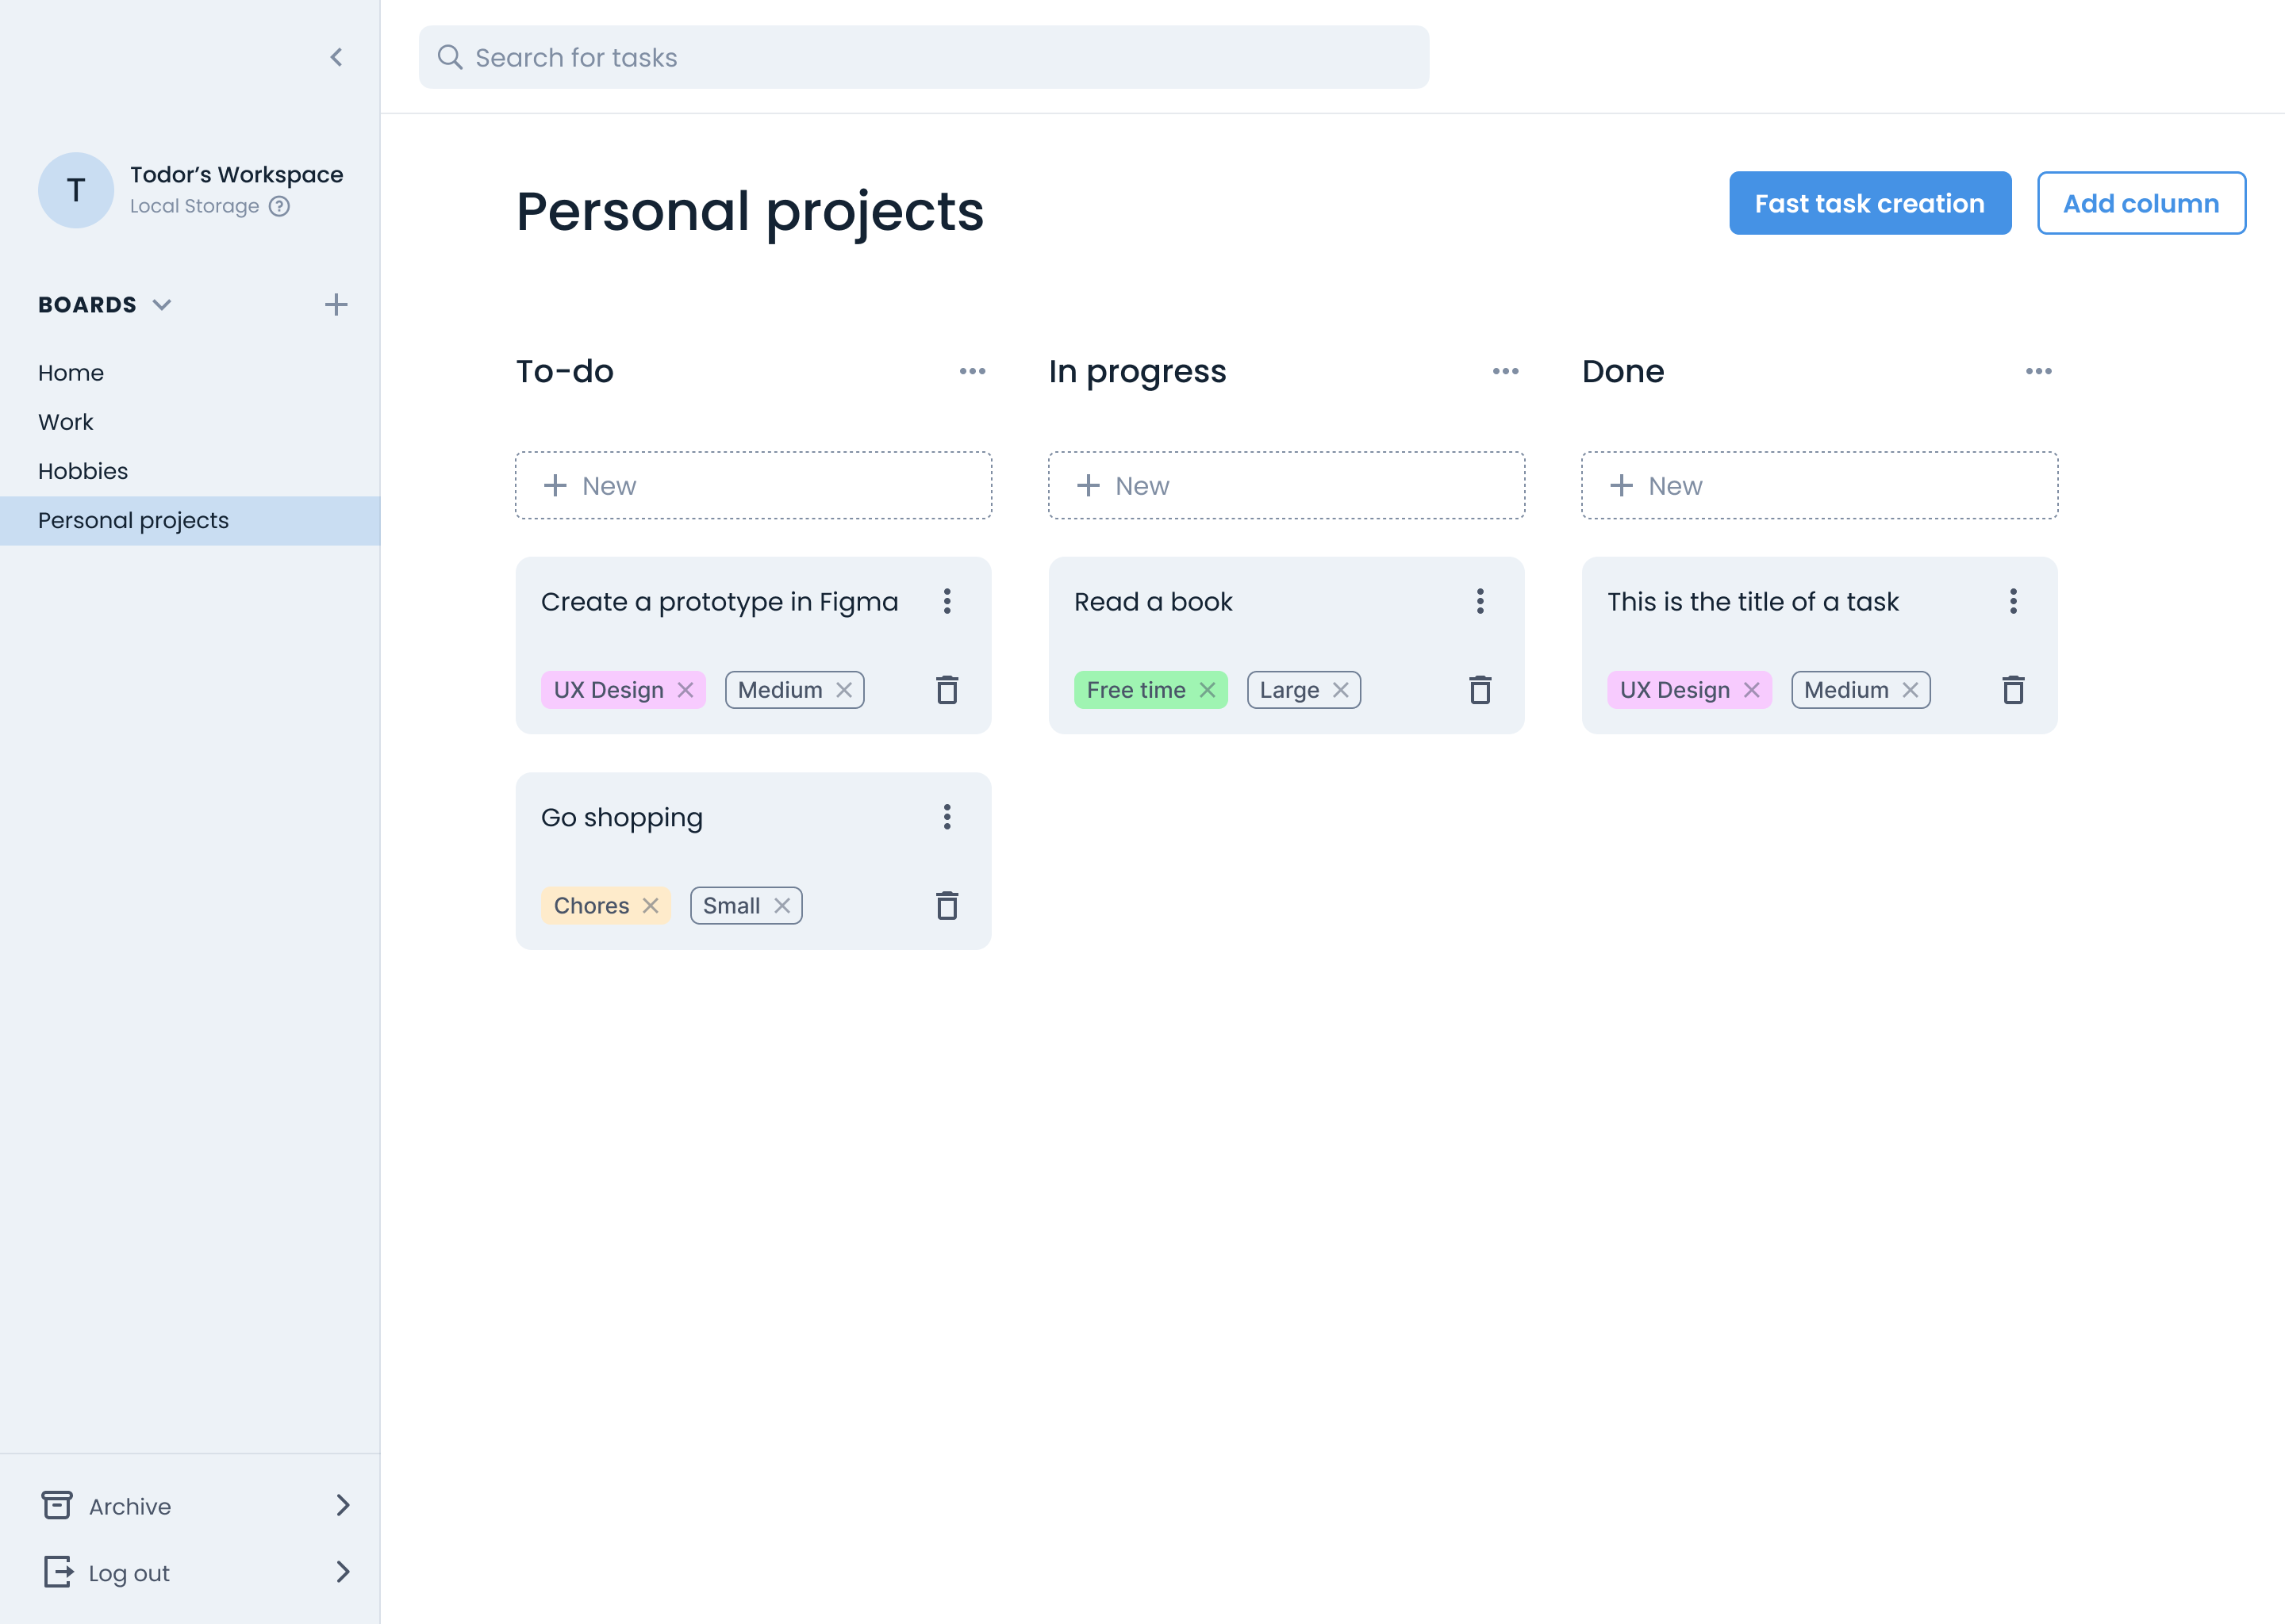
Task: Open options for the Read a book task
Action: (1480, 601)
